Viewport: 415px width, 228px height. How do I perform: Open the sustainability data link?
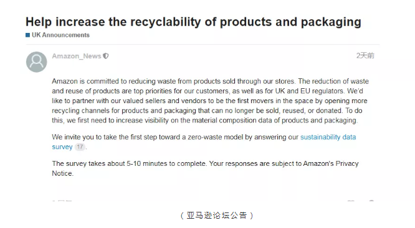pyautogui.click(x=328, y=137)
